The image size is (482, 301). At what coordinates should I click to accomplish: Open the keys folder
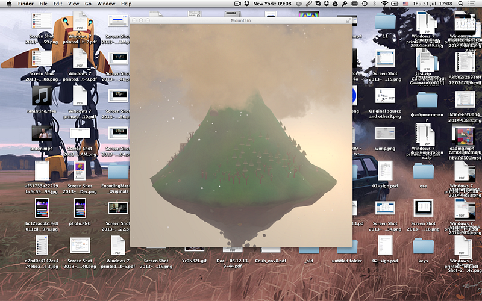[423, 246]
